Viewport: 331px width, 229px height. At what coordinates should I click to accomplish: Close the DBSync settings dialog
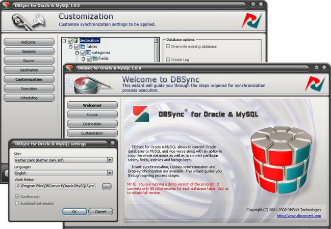click(x=113, y=144)
